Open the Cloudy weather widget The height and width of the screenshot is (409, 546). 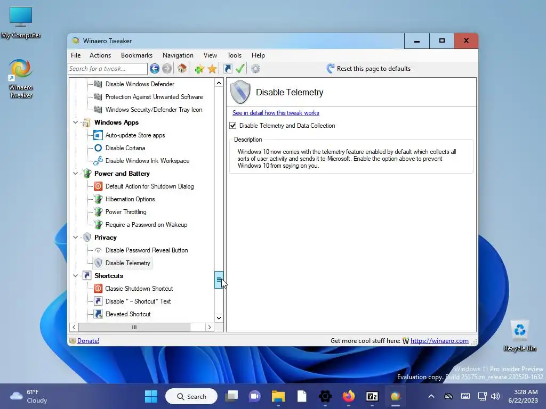(29, 396)
